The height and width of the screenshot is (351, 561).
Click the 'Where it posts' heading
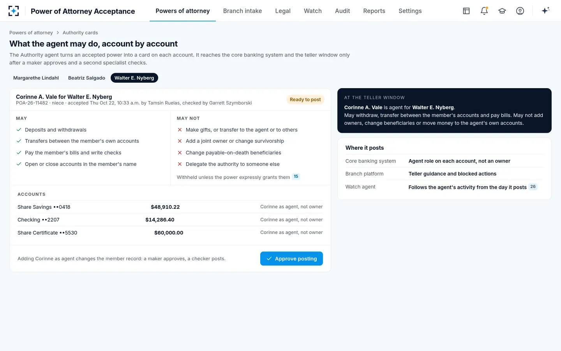coord(365,148)
